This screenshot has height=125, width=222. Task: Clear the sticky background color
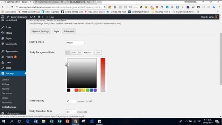point(98,52)
